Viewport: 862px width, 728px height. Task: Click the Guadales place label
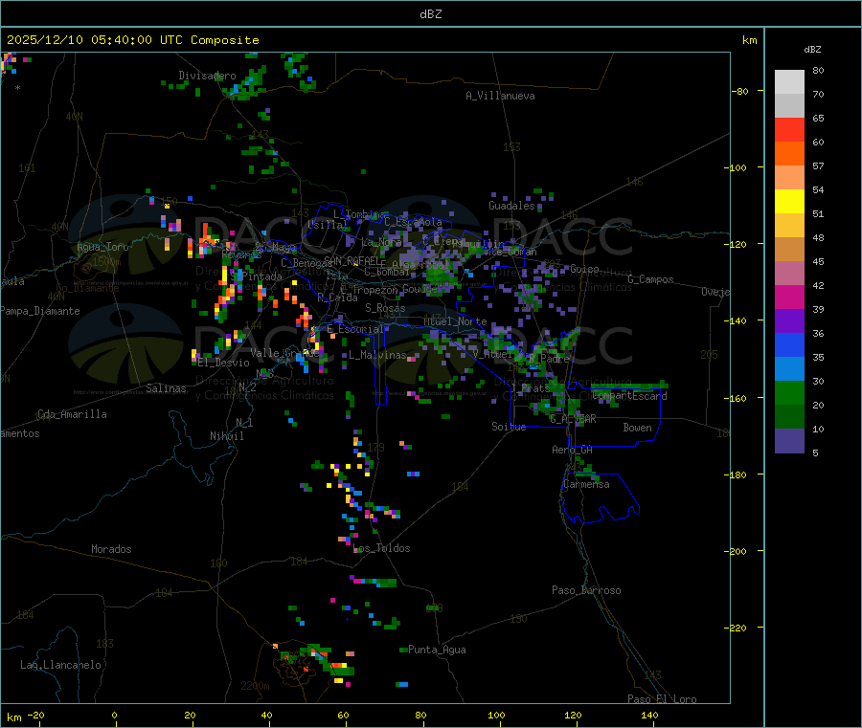[511, 206]
